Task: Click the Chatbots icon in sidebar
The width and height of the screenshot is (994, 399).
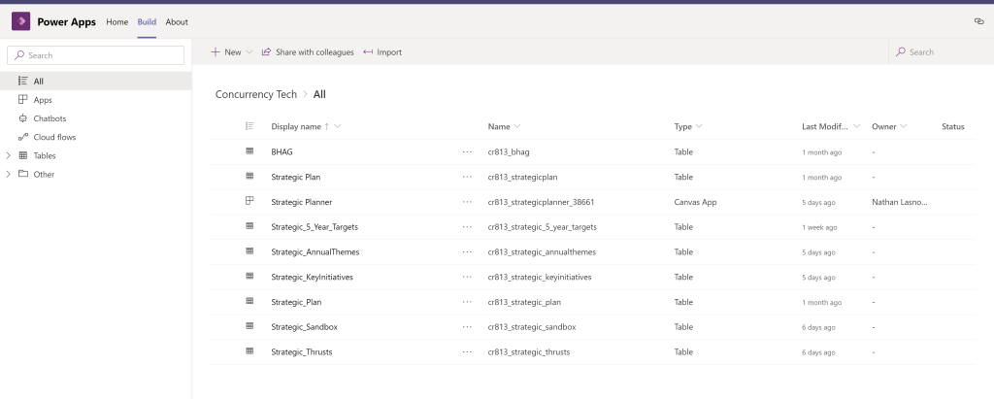Action: (23, 118)
